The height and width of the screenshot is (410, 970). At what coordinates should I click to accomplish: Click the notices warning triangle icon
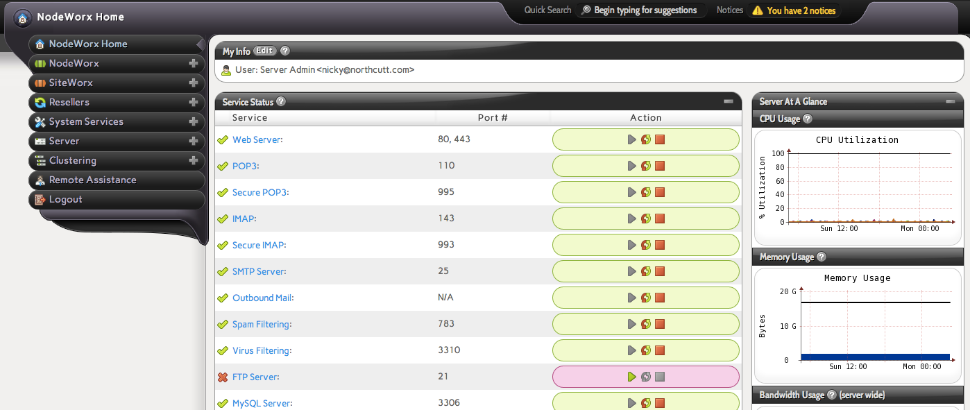pos(758,10)
